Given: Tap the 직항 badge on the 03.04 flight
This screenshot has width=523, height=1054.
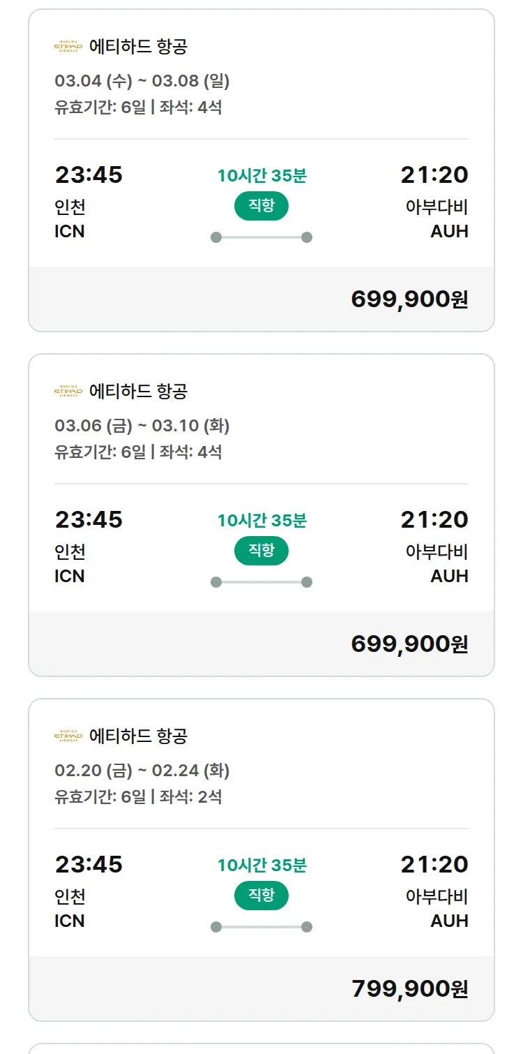Looking at the screenshot, I should pos(261,206).
